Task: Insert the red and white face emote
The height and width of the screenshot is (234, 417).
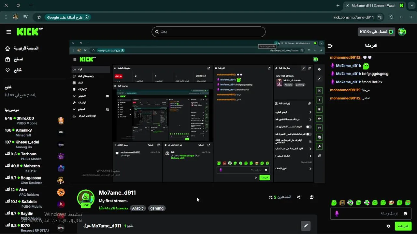Action: tap(392, 202)
